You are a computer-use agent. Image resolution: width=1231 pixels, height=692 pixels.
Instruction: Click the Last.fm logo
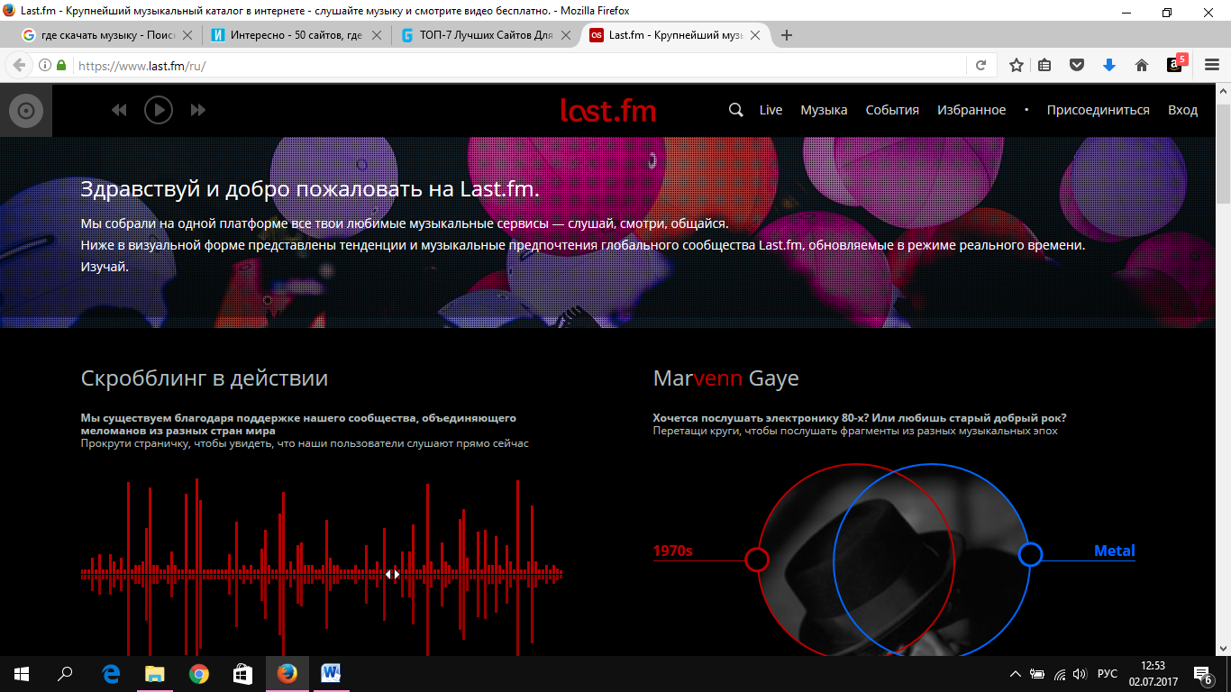608,111
